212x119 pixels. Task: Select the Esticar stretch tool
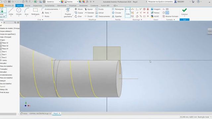pyautogui.click(x=99, y=13)
